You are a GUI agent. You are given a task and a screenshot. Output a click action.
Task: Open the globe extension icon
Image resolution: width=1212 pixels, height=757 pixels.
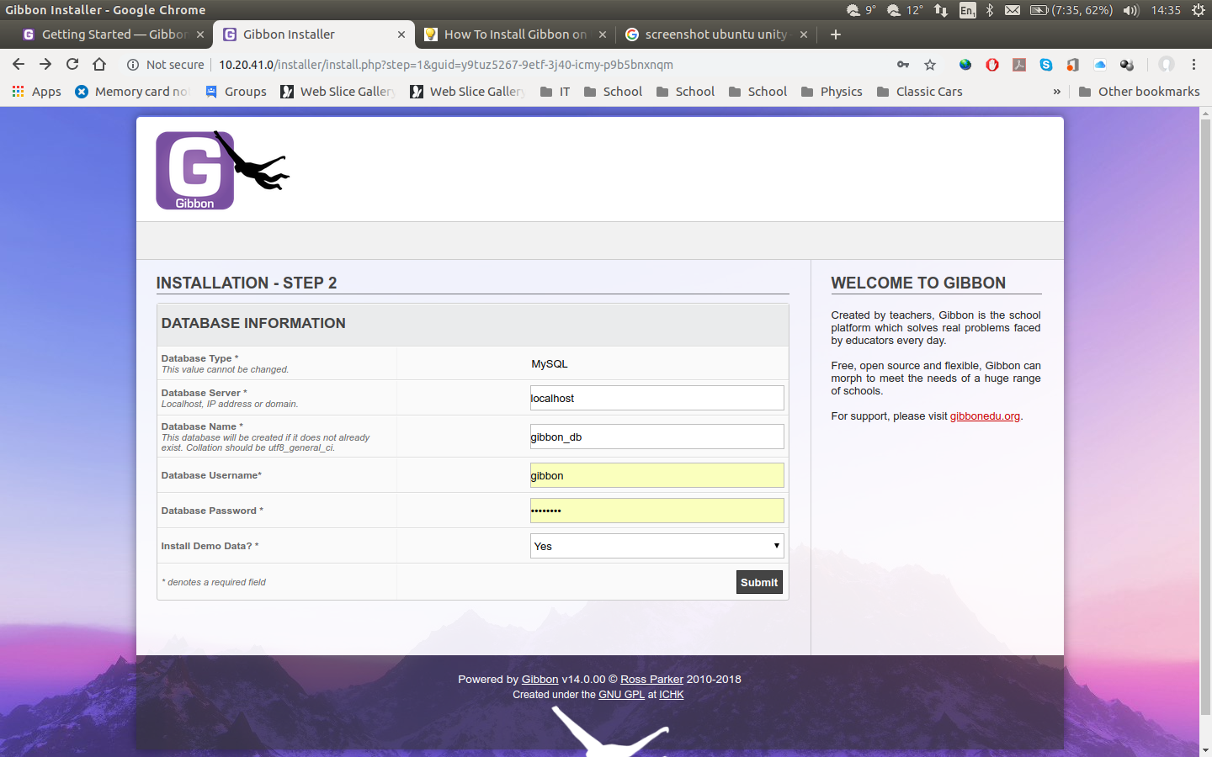(x=965, y=65)
